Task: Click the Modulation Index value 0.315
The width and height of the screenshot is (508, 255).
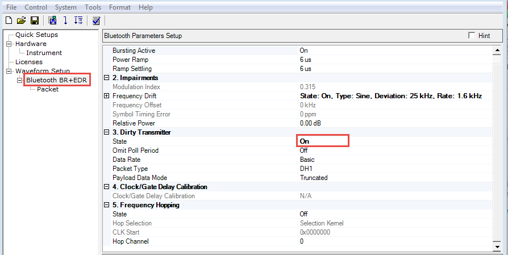Action: [307, 87]
